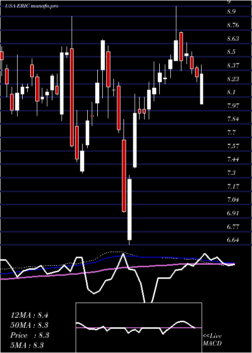Select the 7.57 price axis label

click(x=233, y=146)
